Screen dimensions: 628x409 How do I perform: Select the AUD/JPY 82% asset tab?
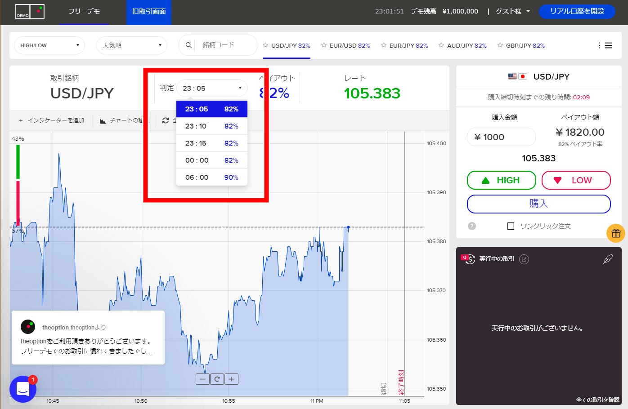(467, 45)
